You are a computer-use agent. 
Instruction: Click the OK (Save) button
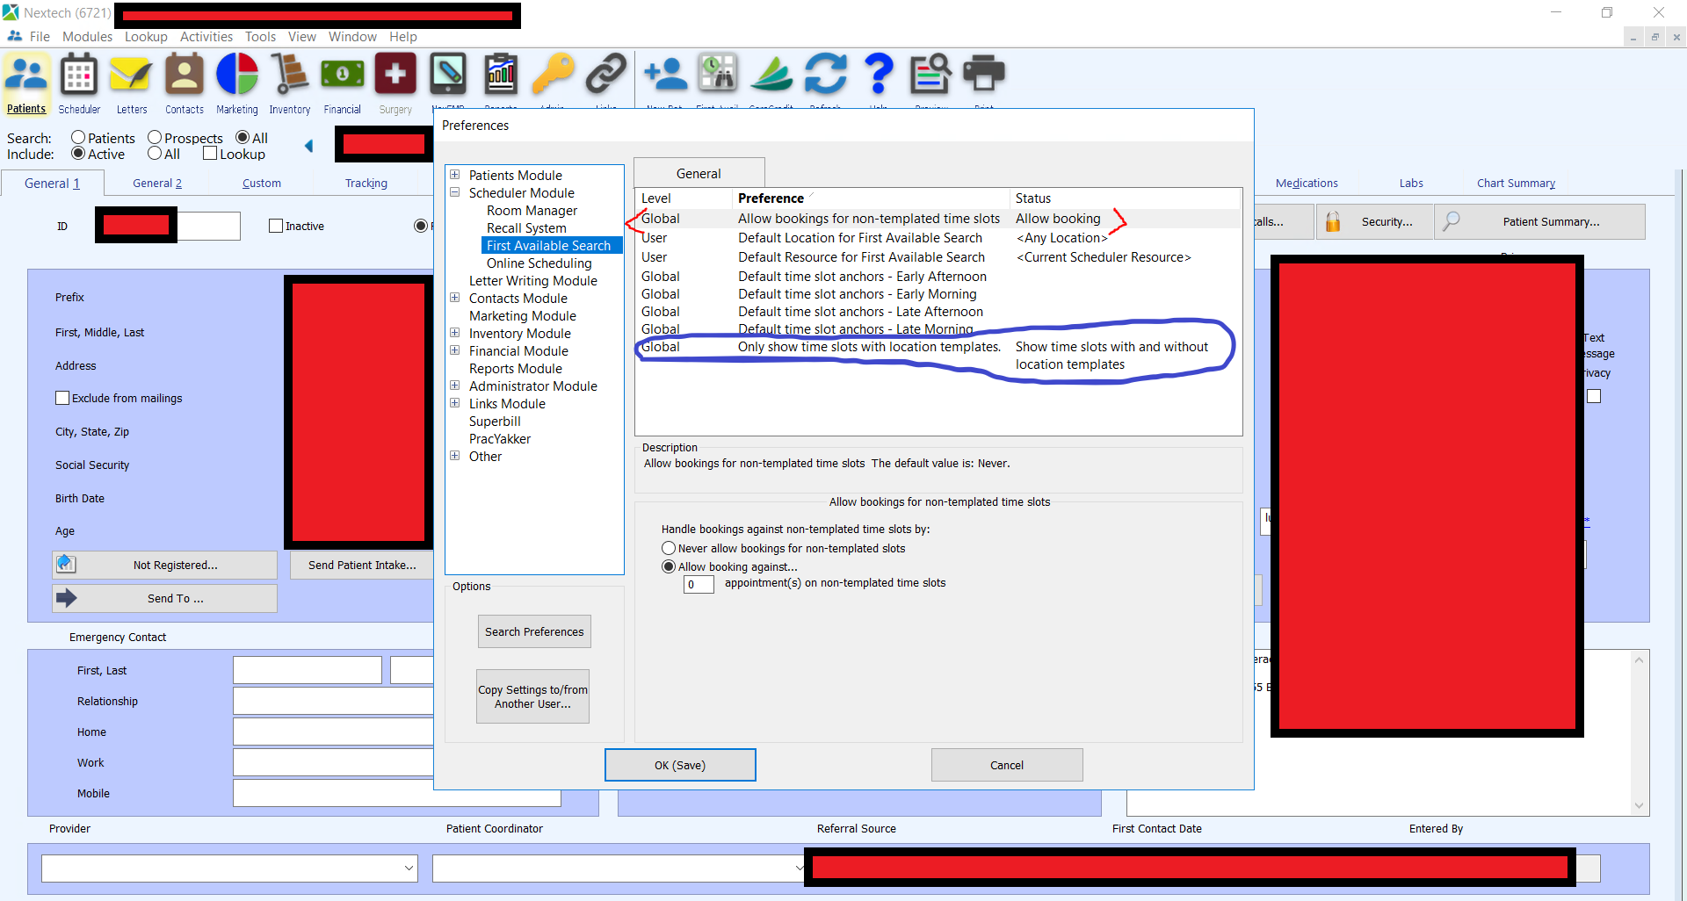point(679,765)
